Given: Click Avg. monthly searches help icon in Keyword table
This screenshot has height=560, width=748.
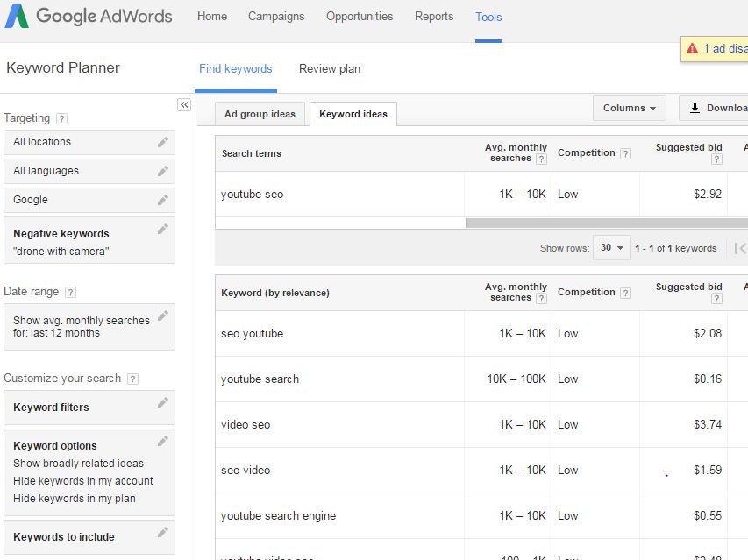Looking at the screenshot, I should point(541,298).
